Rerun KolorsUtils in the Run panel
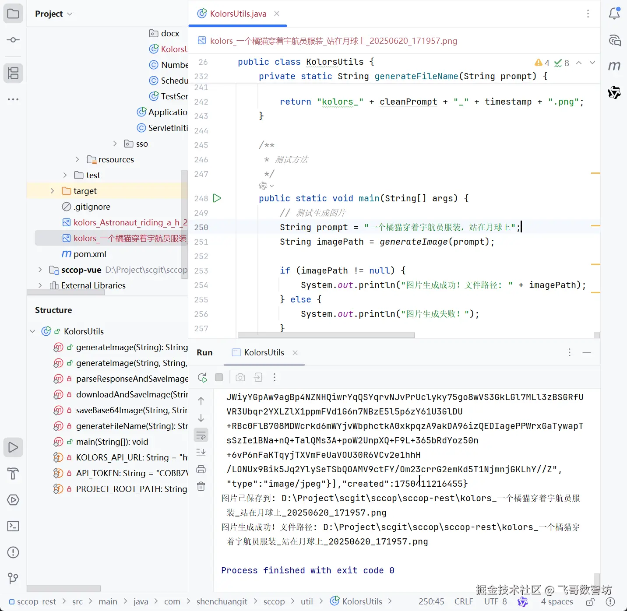This screenshot has height=611, width=627. tap(202, 377)
